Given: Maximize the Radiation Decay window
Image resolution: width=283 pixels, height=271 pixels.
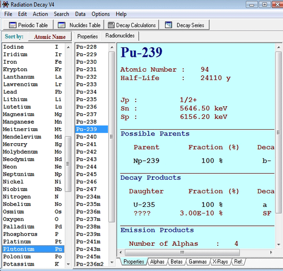Looking at the screenshot, I should [264, 5].
